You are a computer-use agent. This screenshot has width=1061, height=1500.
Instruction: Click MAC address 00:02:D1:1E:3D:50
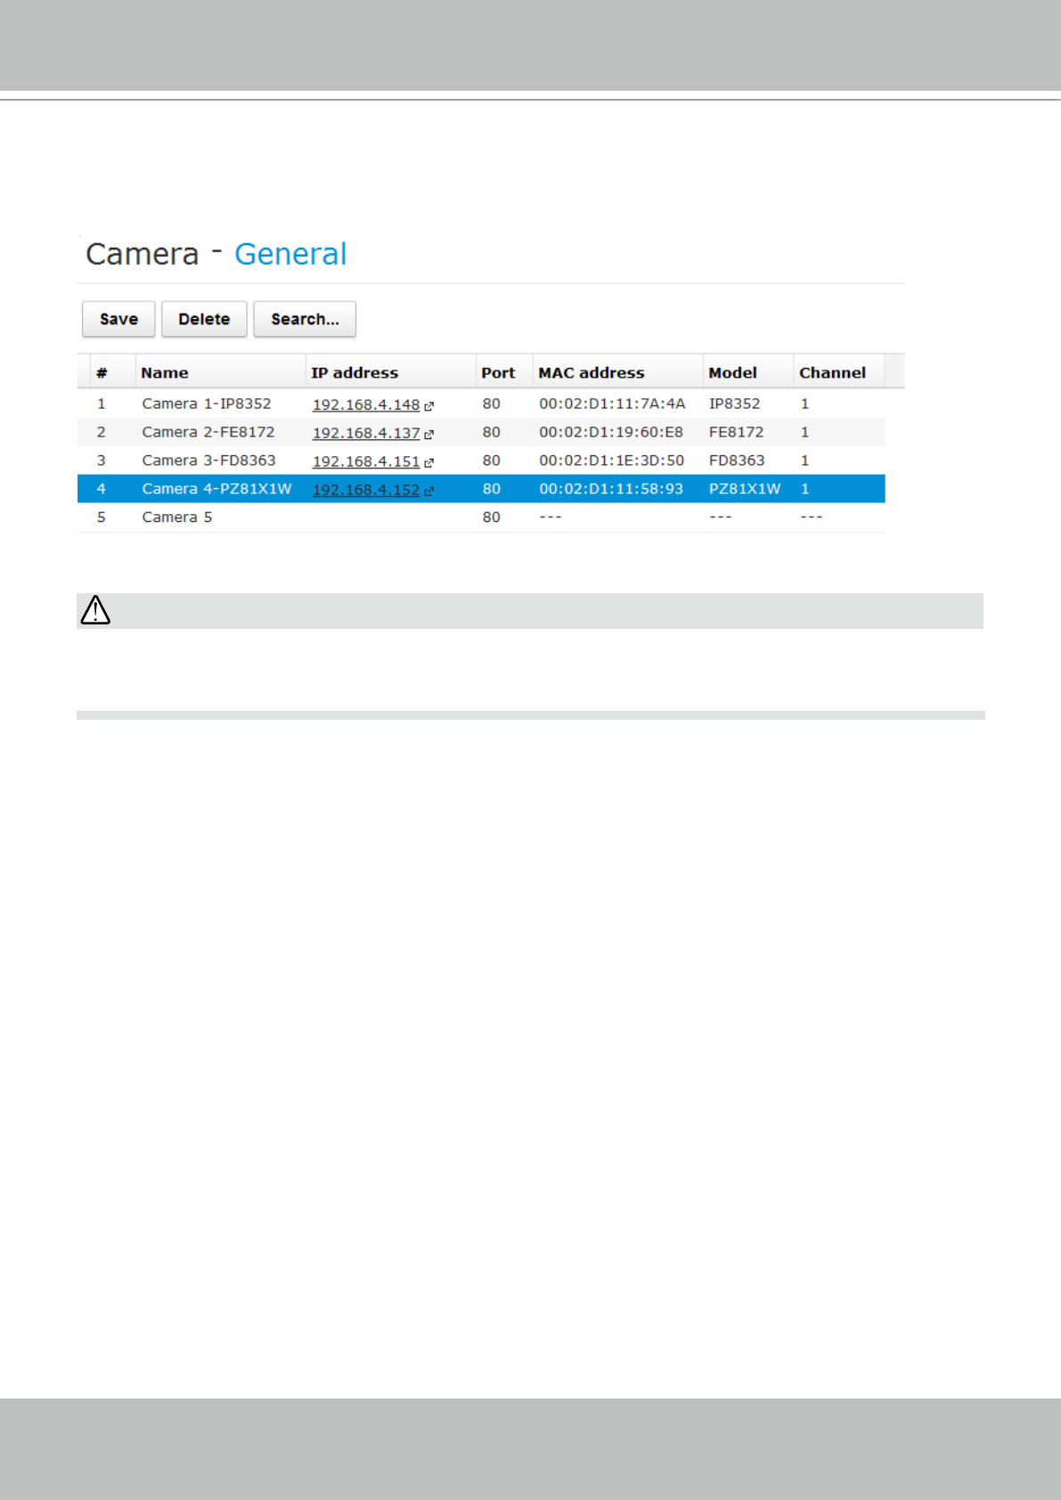[611, 461]
